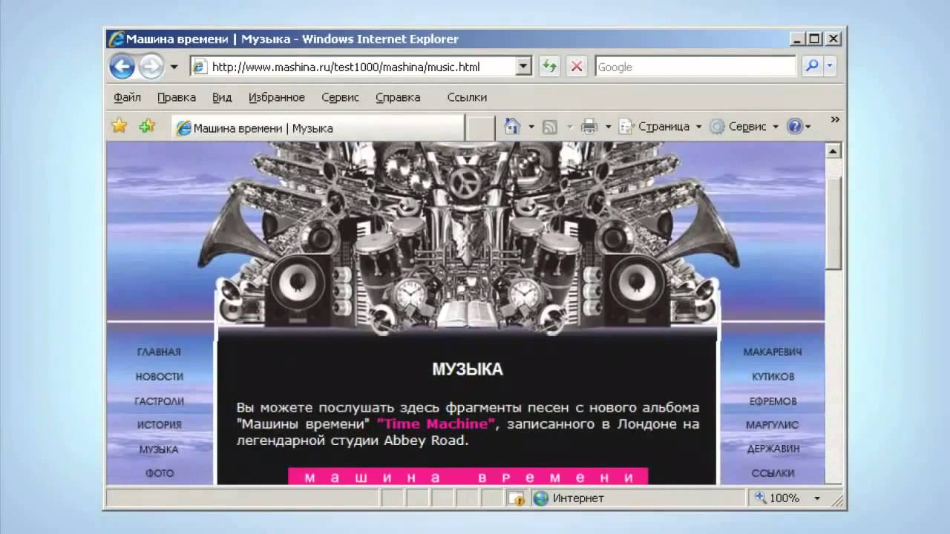
Task: Click the address bar URL field
Action: 353,67
